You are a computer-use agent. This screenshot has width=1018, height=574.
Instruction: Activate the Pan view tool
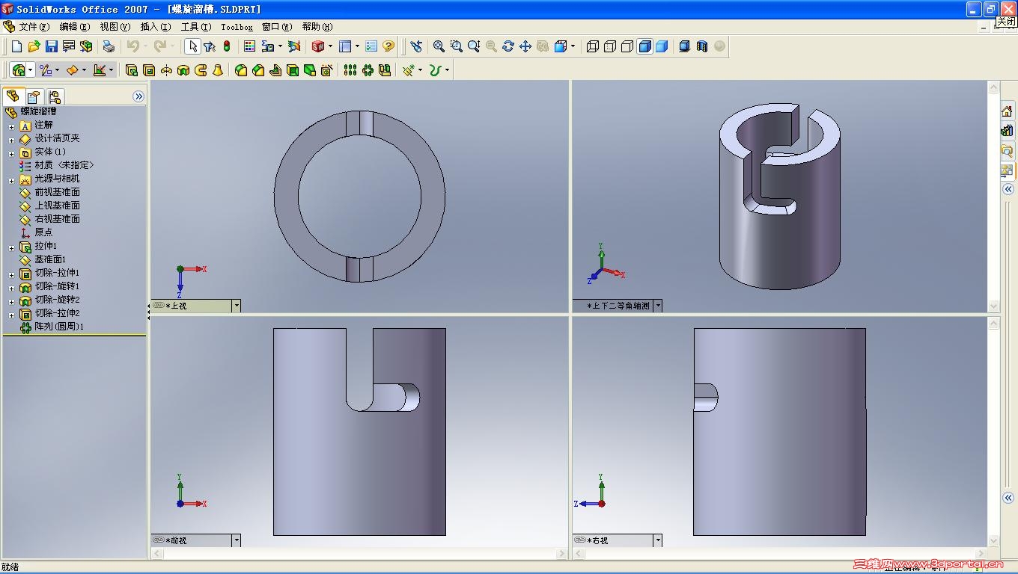point(525,46)
